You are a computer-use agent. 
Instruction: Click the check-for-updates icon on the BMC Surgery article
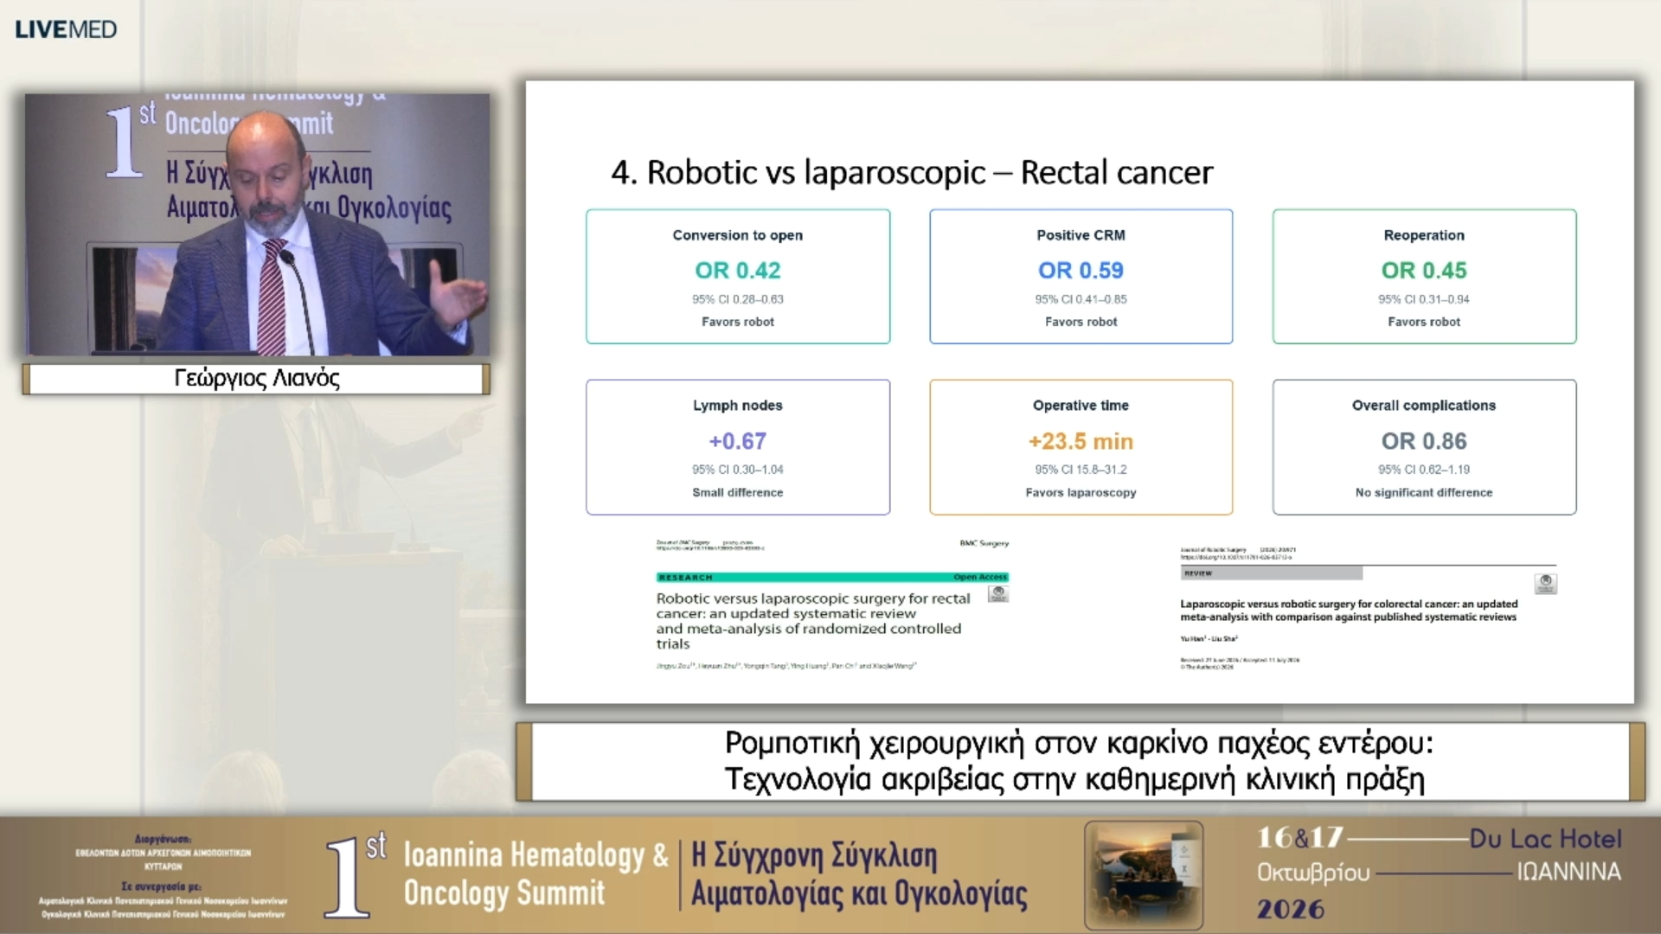[998, 594]
